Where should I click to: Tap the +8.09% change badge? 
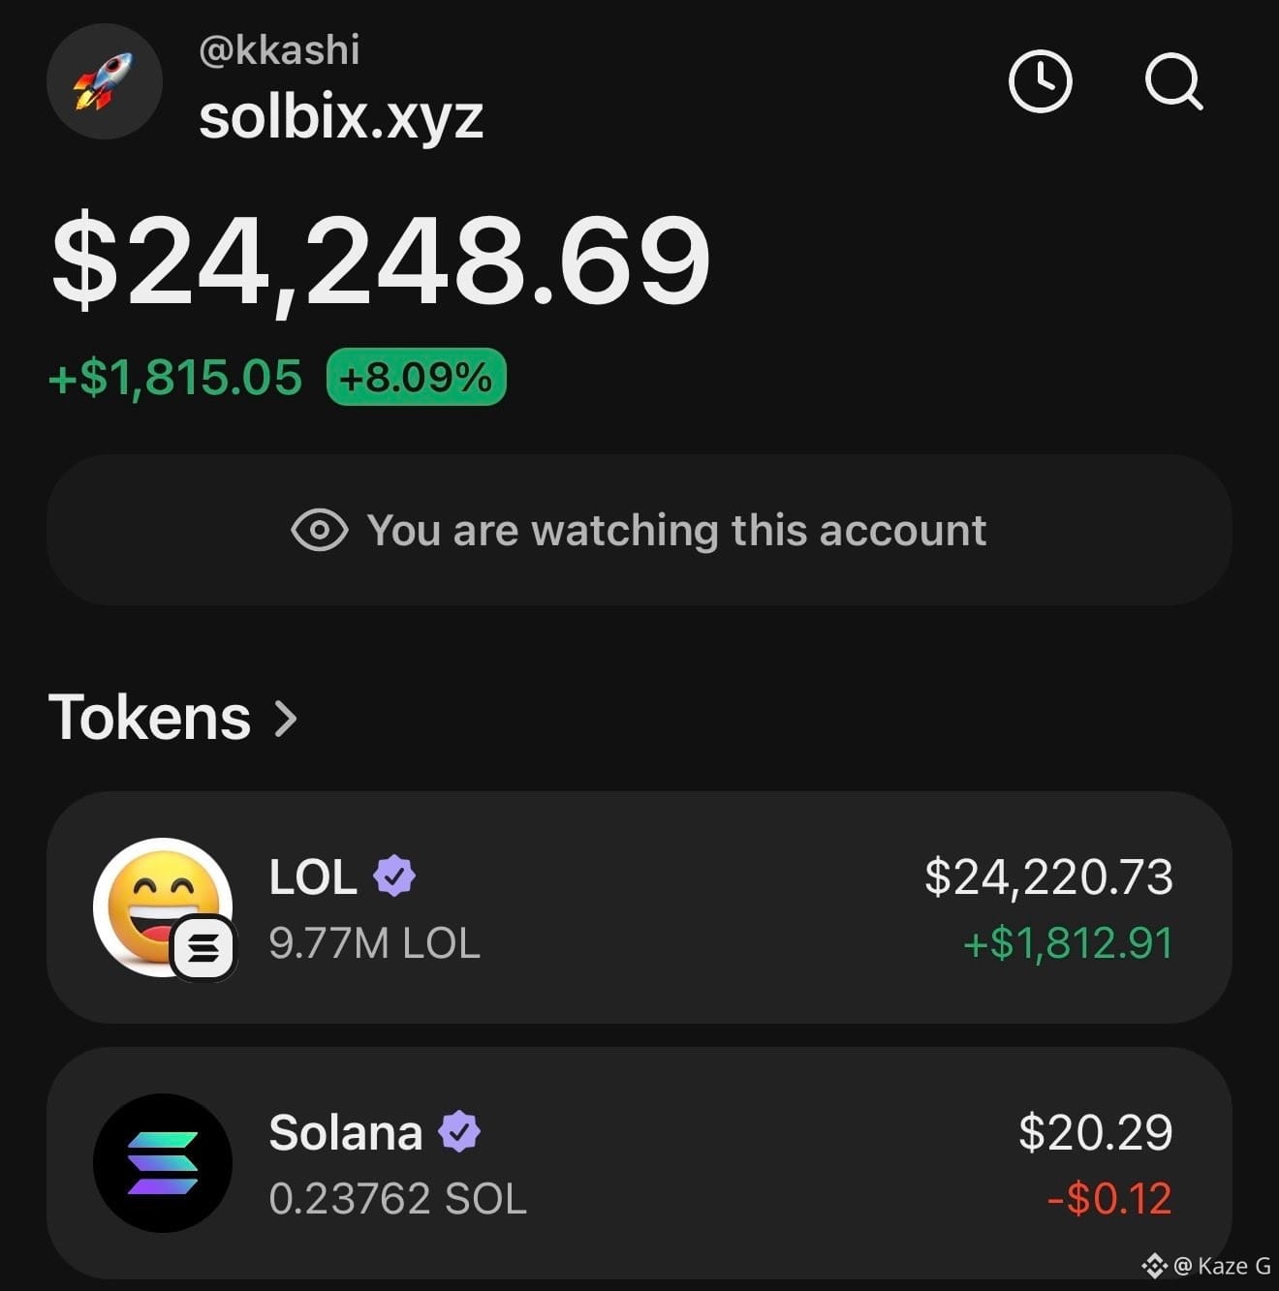[x=417, y=377]
